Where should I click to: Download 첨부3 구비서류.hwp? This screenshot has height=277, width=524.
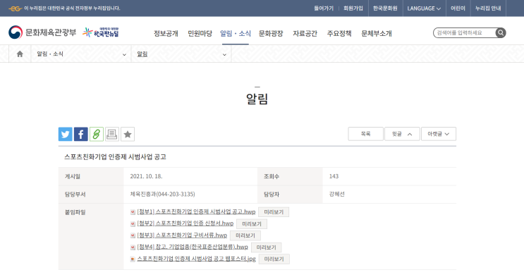click(x=182, y=235)
